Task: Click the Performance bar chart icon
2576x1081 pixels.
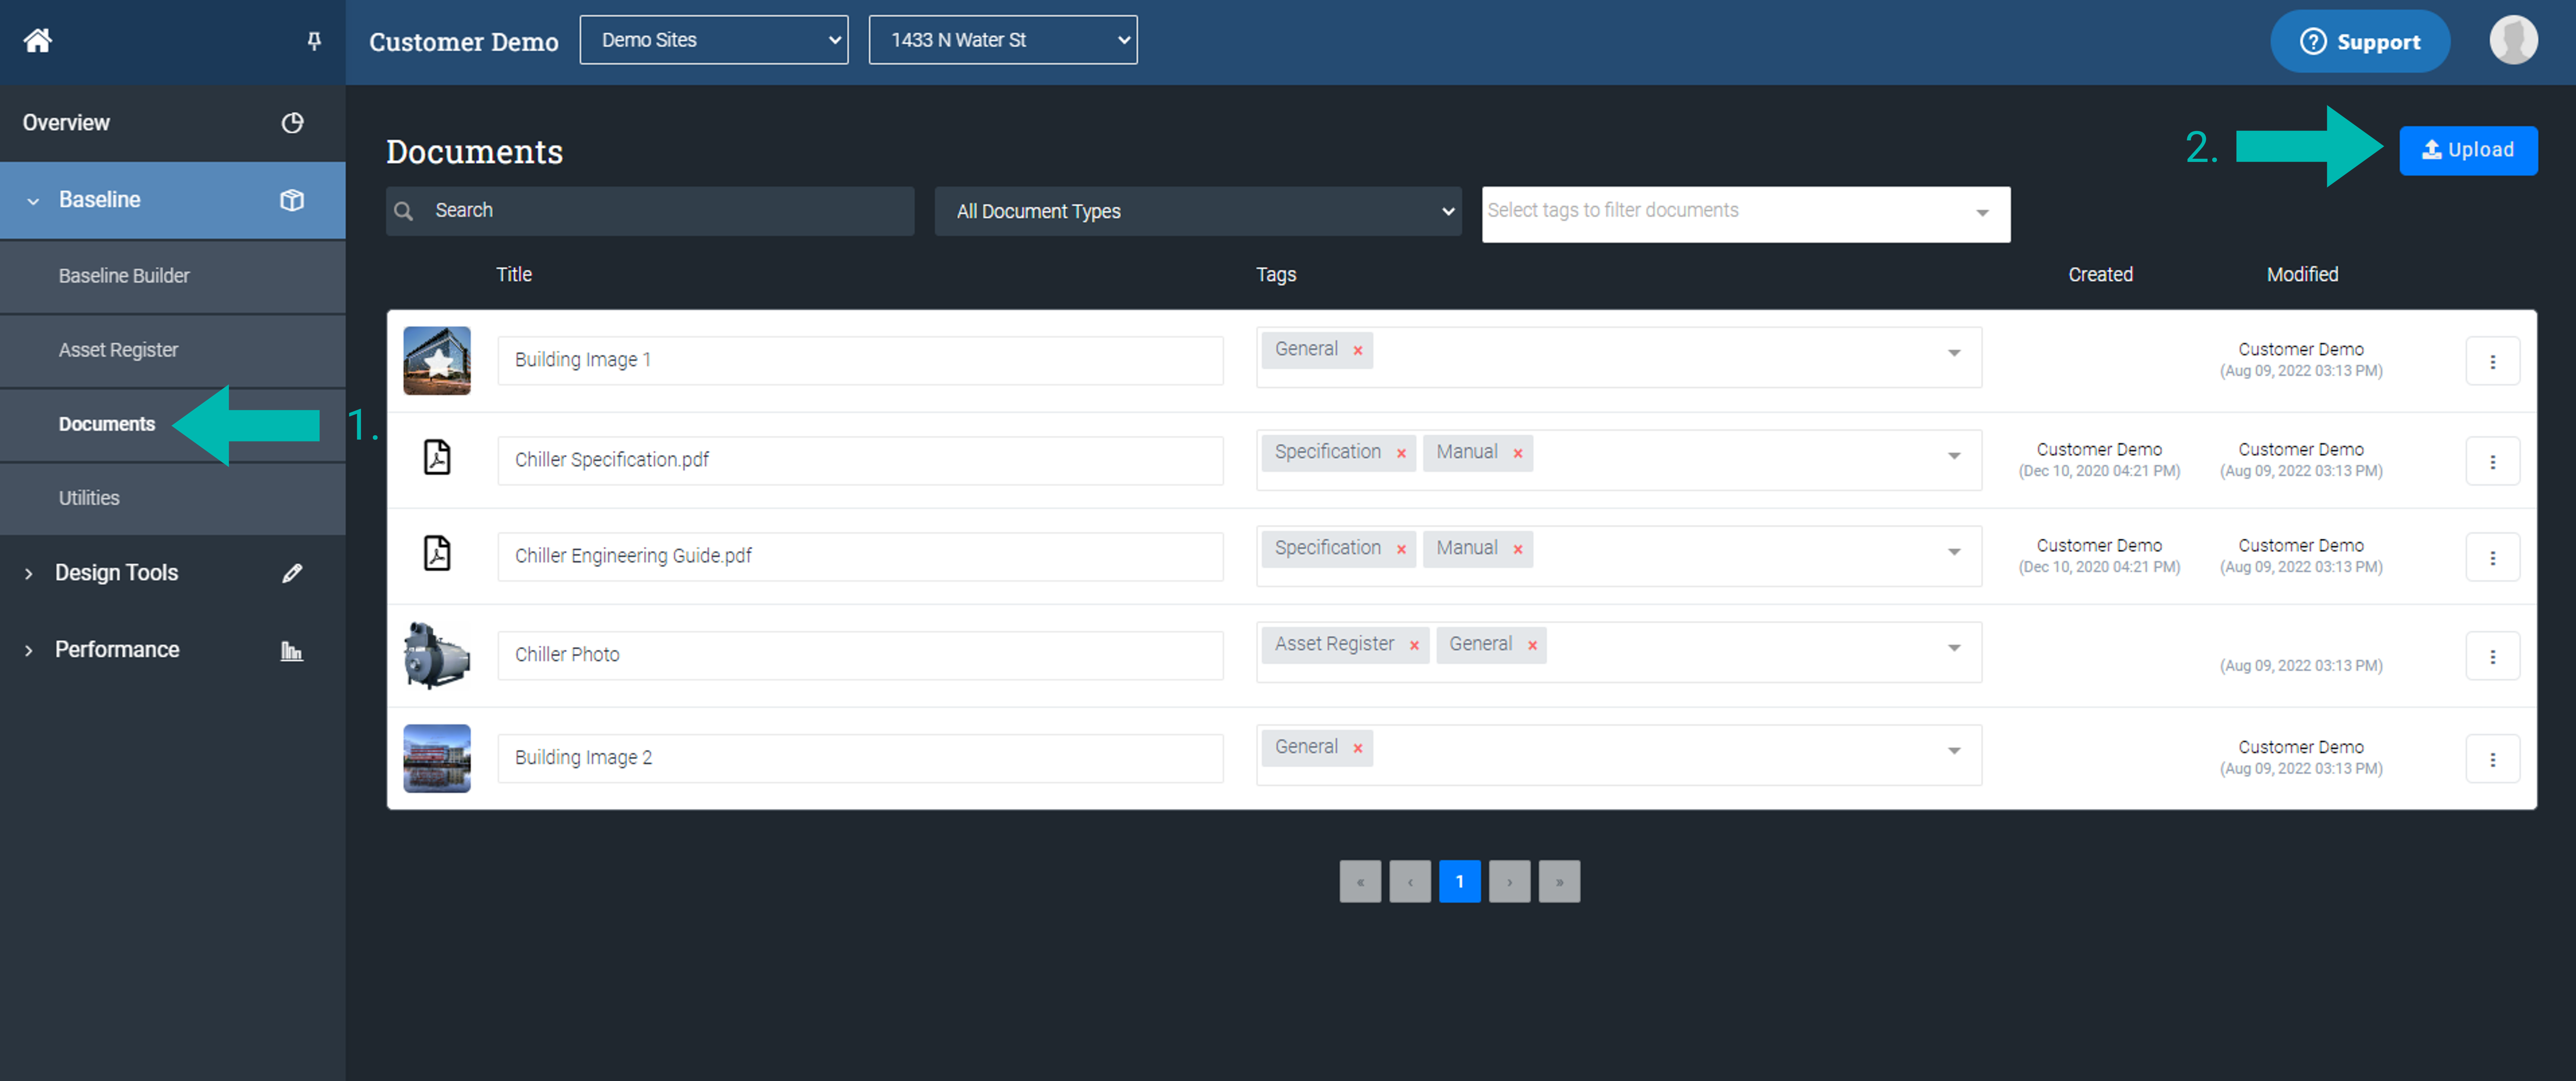Action: click(x=291, y=651)
